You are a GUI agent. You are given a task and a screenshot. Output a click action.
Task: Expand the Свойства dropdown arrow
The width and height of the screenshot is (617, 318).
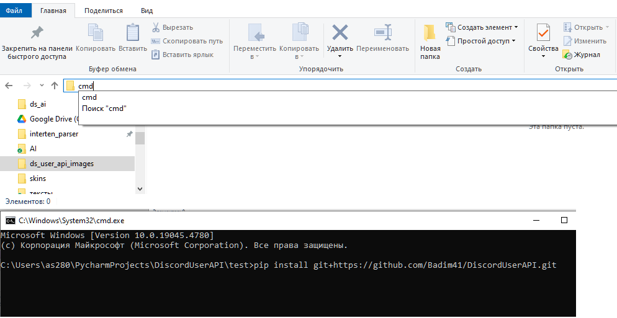(543, 56)
